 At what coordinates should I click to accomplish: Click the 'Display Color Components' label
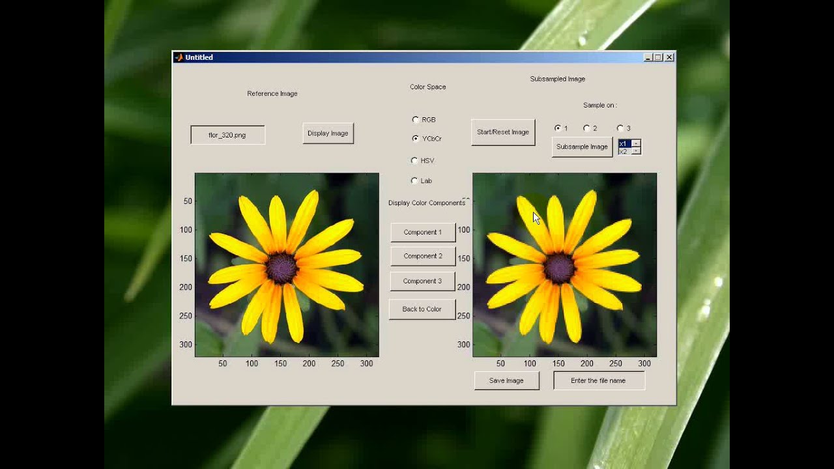pos(427,203)
